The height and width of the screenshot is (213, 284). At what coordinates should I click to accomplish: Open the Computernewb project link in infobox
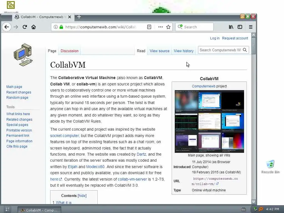tap(204, 86)
